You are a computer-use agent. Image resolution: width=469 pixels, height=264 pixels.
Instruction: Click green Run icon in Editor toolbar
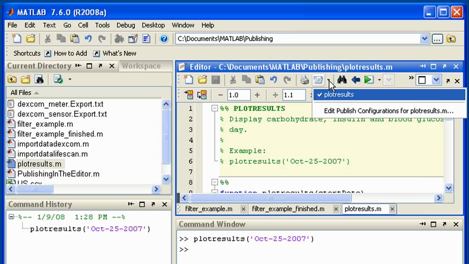(x=369, y=80)
